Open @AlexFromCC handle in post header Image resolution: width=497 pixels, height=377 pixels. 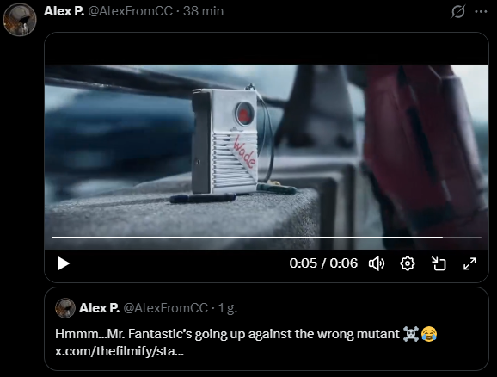coord(131,11)
